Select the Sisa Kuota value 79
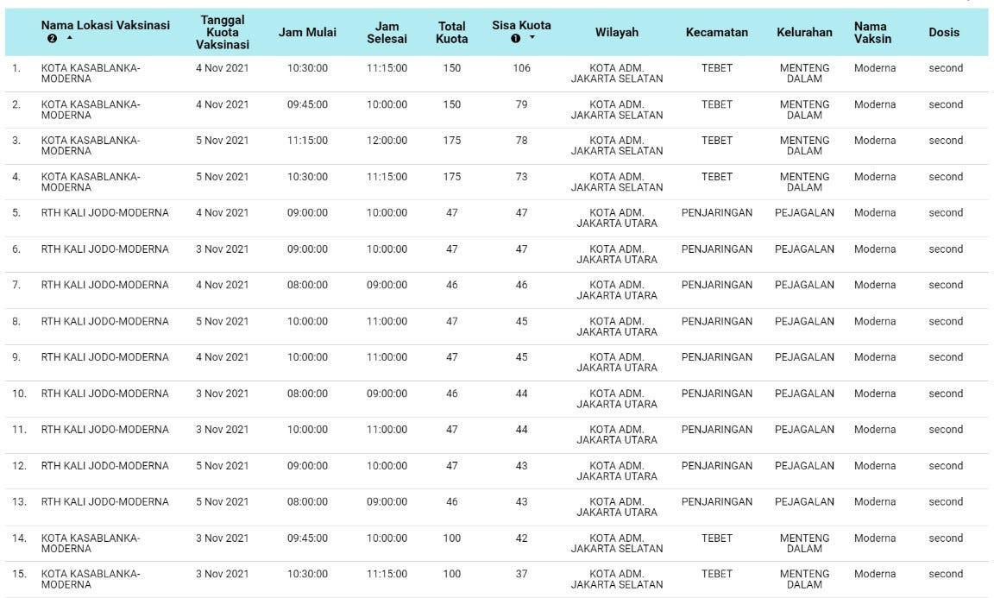 522,104
